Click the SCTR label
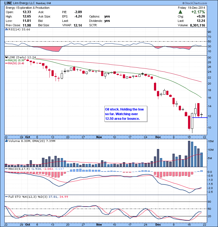The height and width of the screenshot is (227, 218). coord(93,25)
